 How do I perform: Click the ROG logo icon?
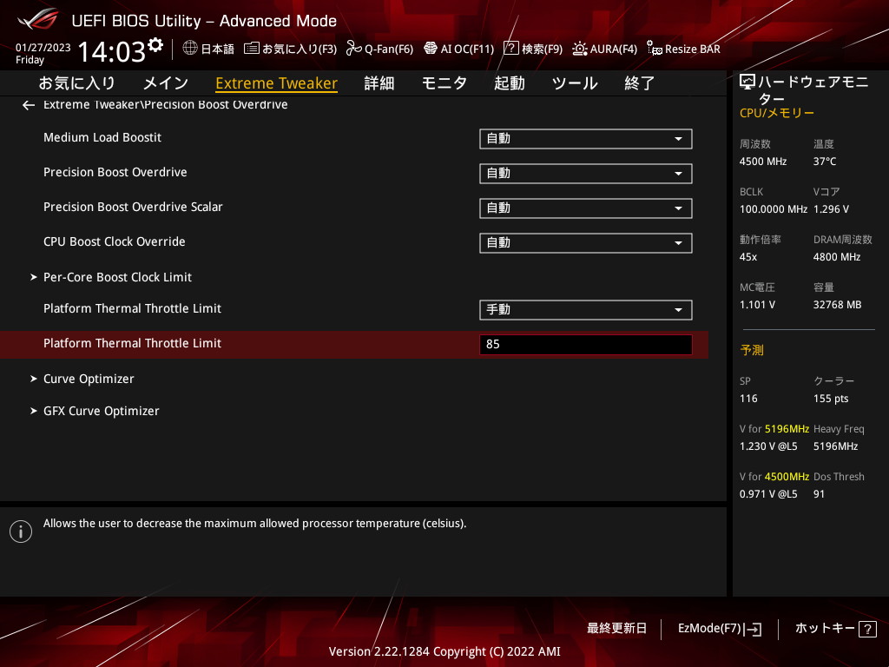coord(38,19)
